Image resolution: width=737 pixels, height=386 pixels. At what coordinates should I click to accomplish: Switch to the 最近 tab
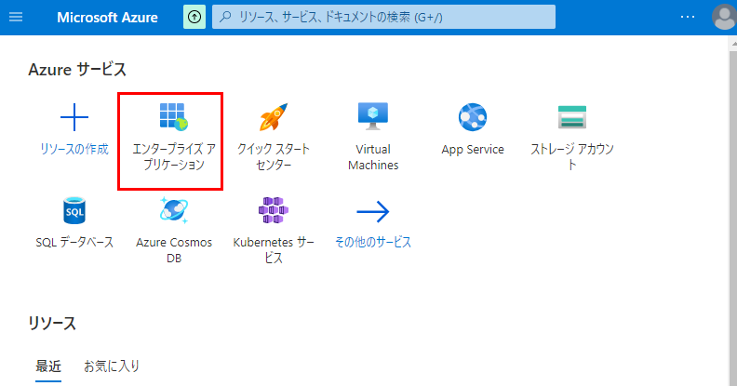pyautogui.click(x=48, y=366)
